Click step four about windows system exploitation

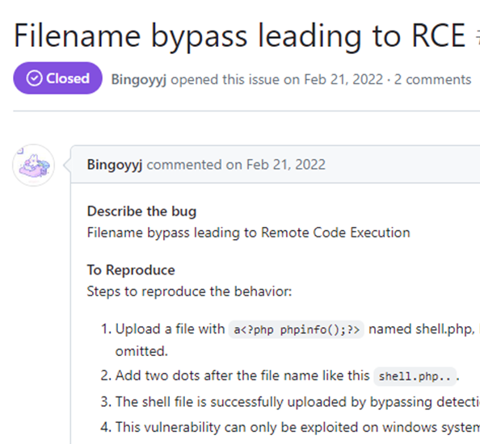click(x=290, y=427)
